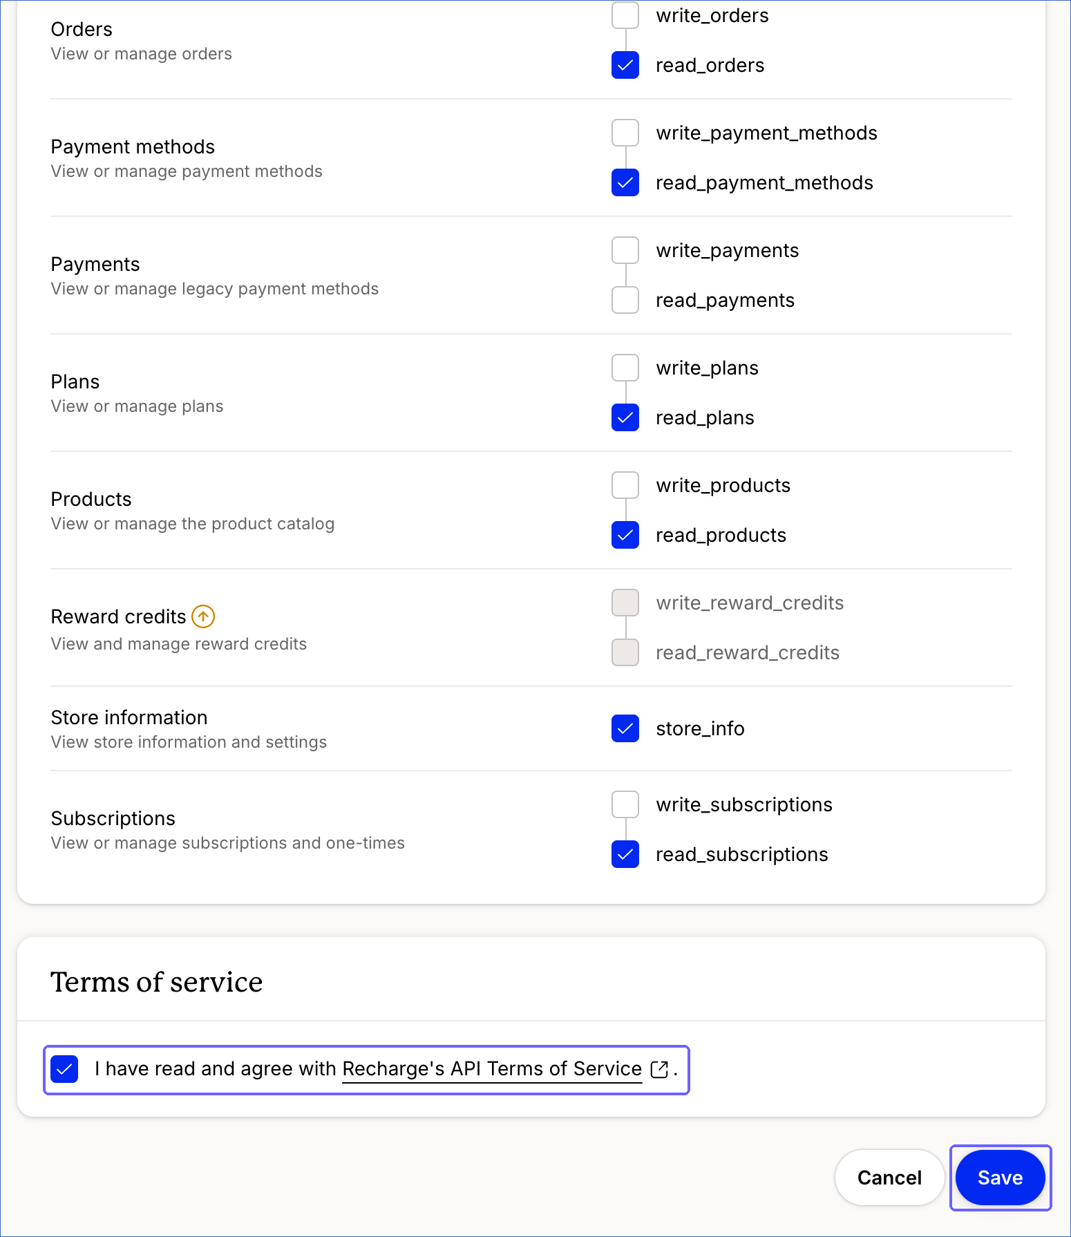
Task: Disable the read_plans checkbox
Action: click(x=625, y=417)
